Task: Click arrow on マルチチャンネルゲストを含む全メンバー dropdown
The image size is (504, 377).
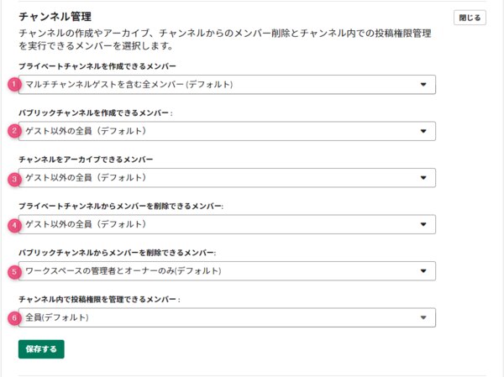Action: (x=423, y=85)
